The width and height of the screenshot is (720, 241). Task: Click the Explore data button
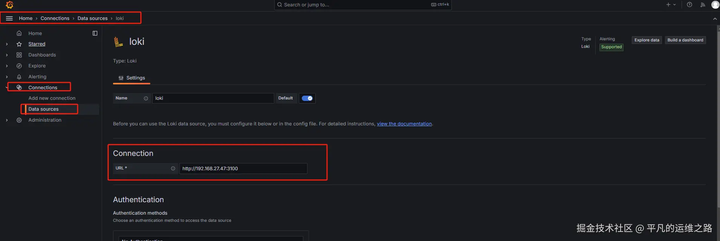coord(647,40)
